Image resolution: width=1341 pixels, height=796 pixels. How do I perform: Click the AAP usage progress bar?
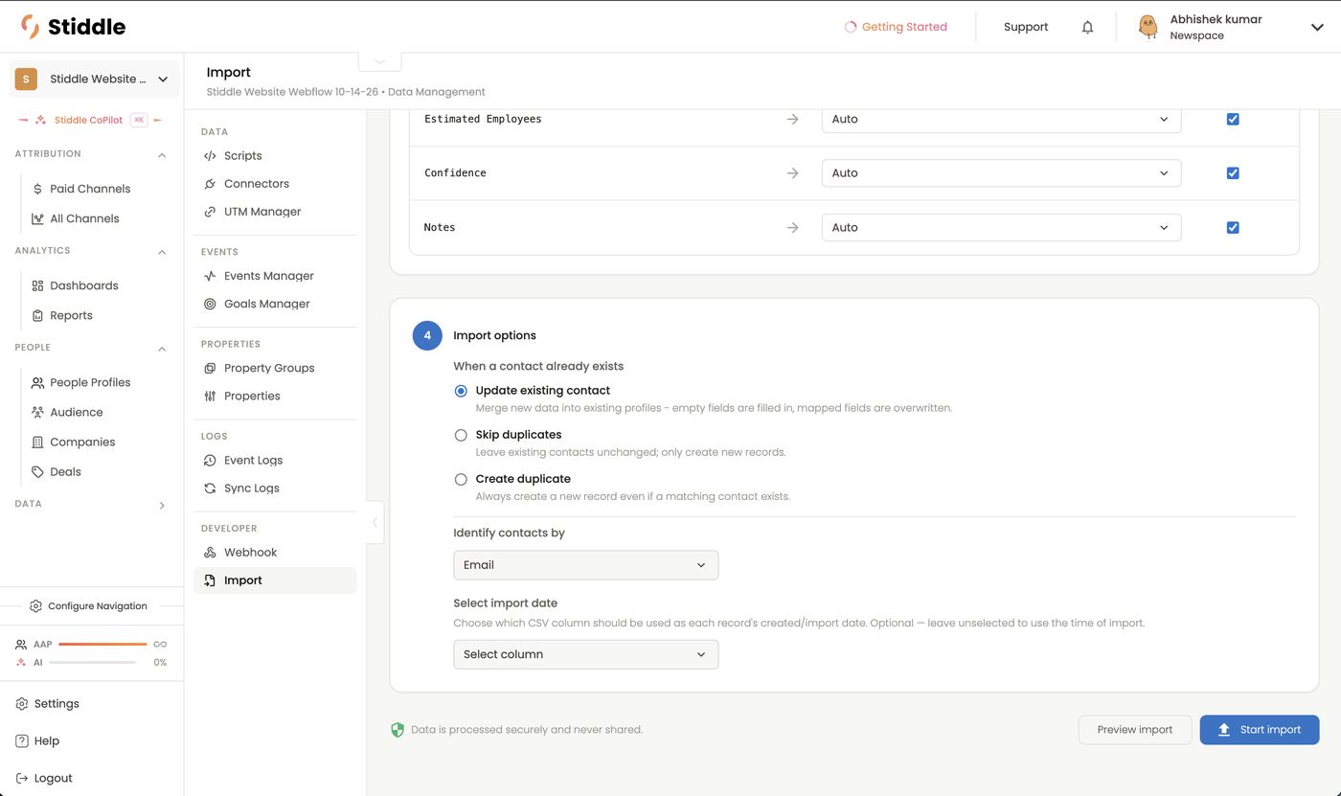[x=102, y=645]
